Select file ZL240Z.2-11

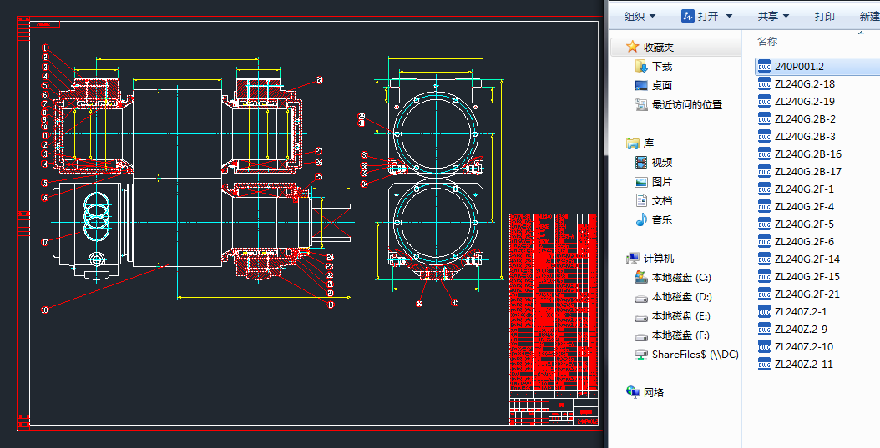pos(803,364)
